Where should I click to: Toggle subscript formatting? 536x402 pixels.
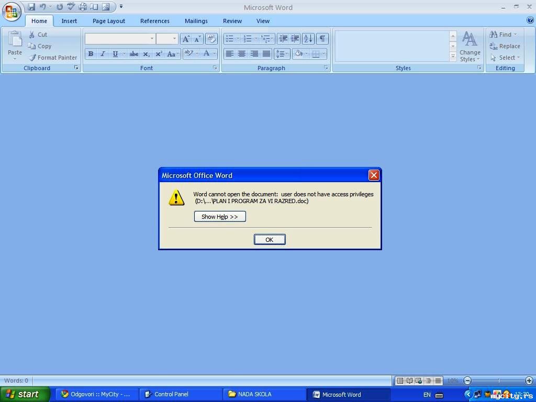click(x=146, y=54)
